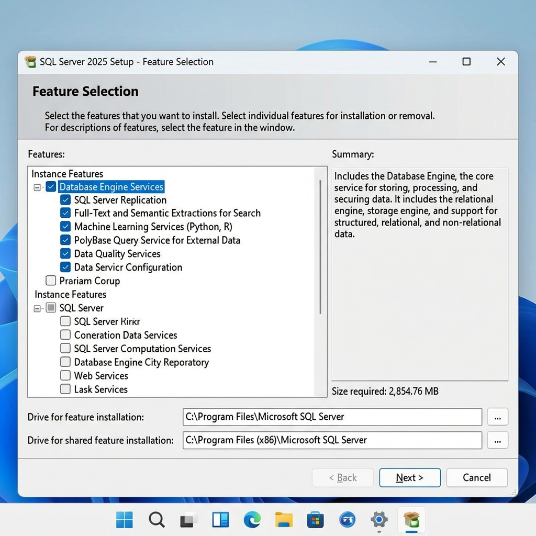The height and width of the screenshot is (536, 536).
Task: Check Coneration Data Services checkbox
Action: coord(65,334)
